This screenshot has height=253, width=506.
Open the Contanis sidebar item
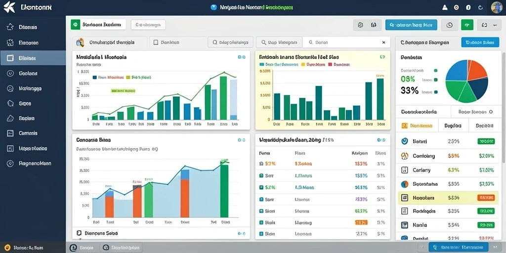pos(33,133)
